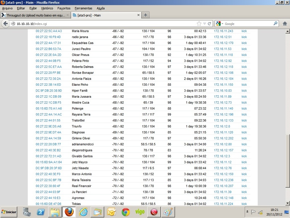This screenshot has height=218, width=290.
Task: Launch PowerShell from the taskbar
Action: point(41,212)
